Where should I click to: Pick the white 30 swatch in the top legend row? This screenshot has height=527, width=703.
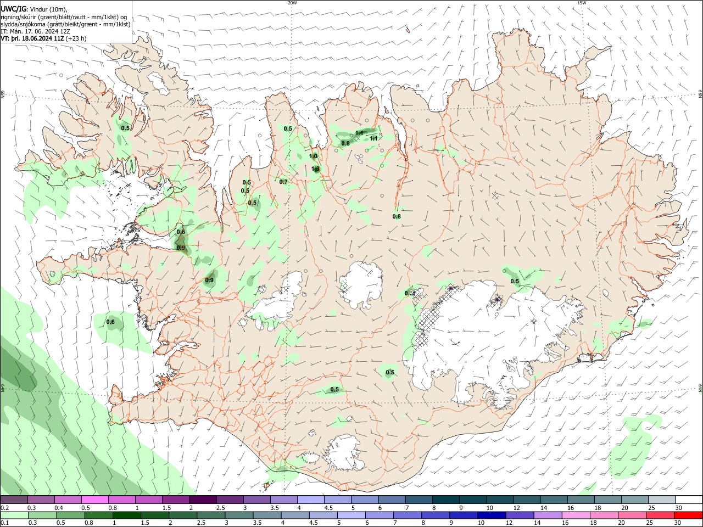point(689,500)
